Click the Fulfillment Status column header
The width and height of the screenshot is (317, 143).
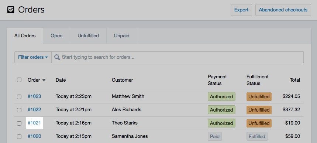pos(258,80)
